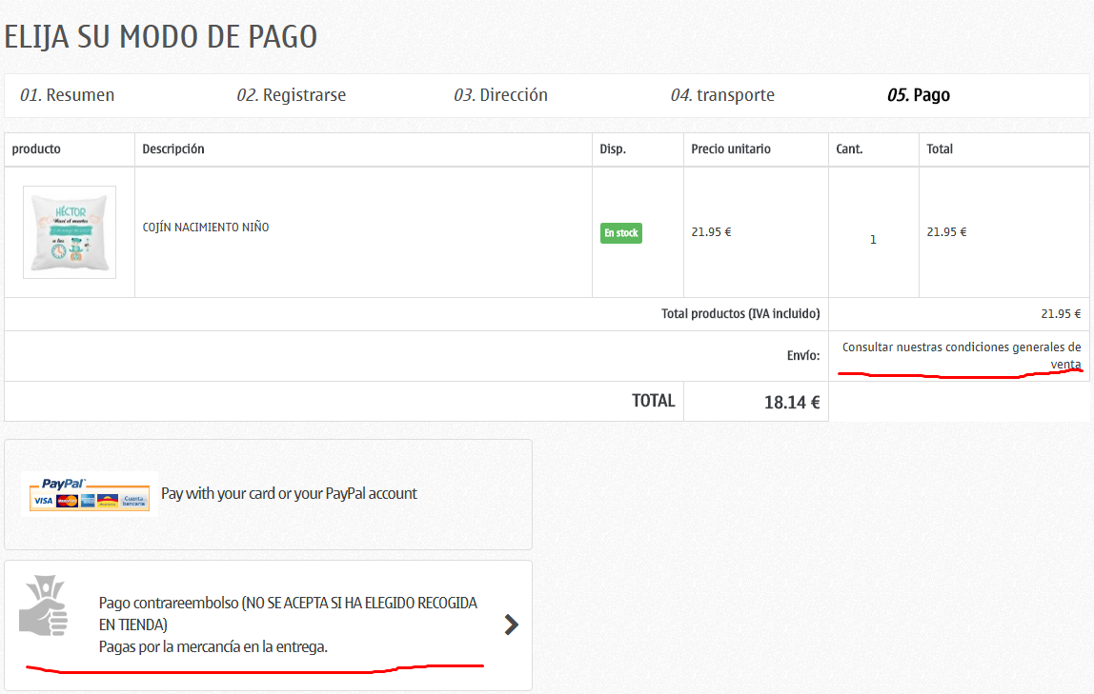Click Pagas por la mercancía en la entrega text
The width and height of the screenshot is (1094, 694).
point(213,646)
